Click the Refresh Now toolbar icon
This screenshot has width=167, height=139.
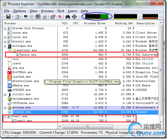[17, 16]
